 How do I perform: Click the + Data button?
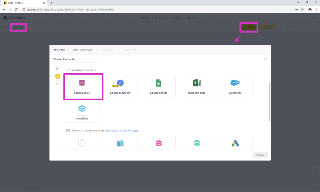[x=249, y=27]
